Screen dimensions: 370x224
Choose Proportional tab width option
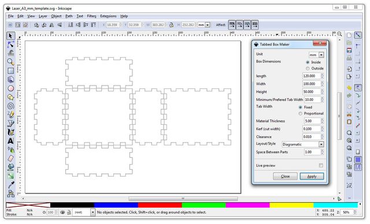point(300,114)
